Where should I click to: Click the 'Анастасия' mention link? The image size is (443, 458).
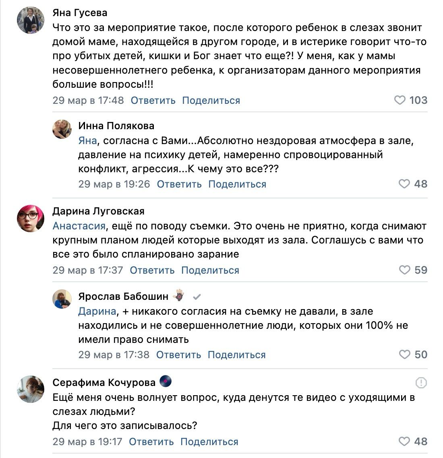click(79, 226)
